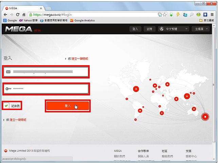The height and width of the screenshot is (164, 218).
Task: Click footer link 聯絡我們
Action: pos(167,156)
